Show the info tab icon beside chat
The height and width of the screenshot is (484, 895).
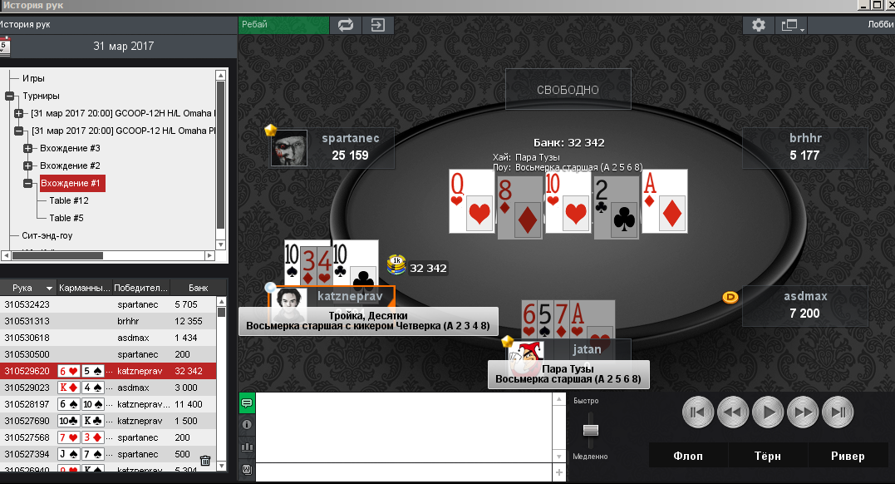click(x=247, y=425)
